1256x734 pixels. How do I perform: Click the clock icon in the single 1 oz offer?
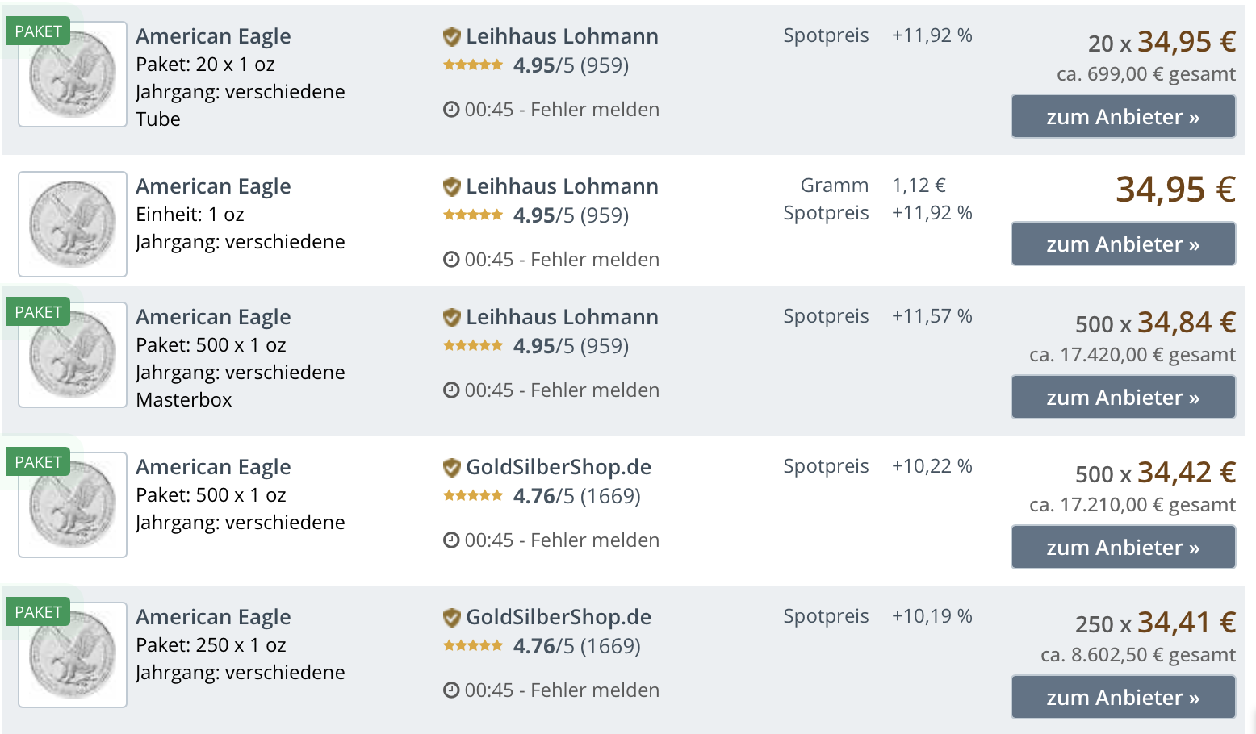tap(451, 260)
